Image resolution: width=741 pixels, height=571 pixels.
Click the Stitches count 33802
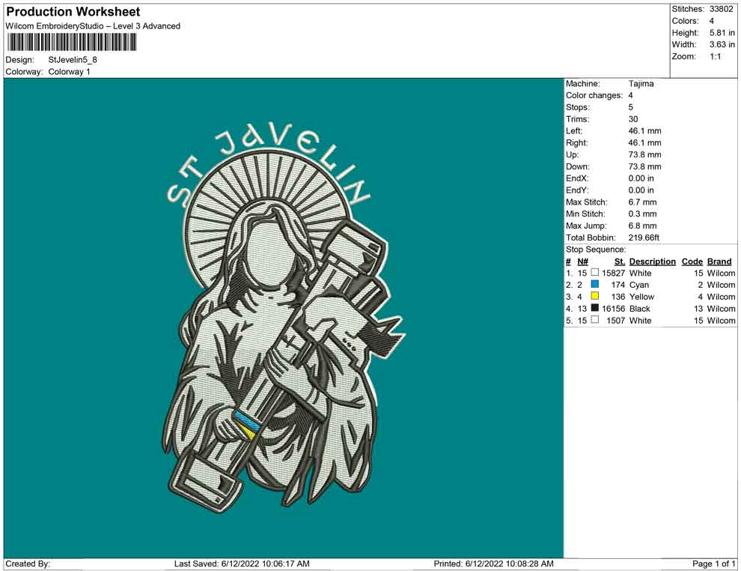point(721,9)
